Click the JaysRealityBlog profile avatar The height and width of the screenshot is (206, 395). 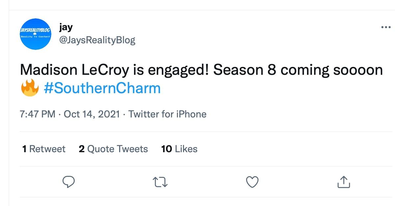coord(35,34)
